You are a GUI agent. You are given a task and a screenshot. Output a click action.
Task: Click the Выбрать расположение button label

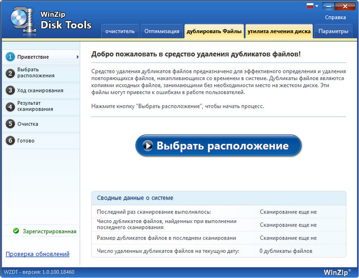223,146
